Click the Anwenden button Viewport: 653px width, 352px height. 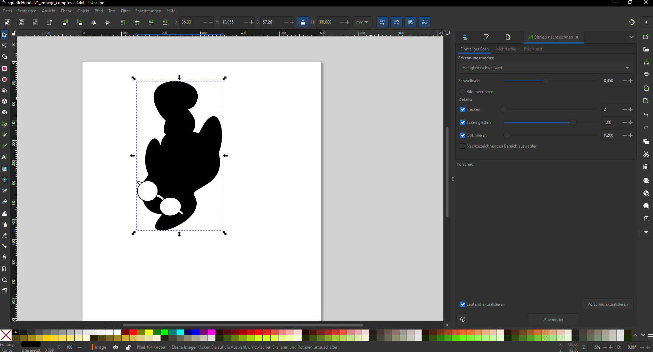tap(553, 319)
